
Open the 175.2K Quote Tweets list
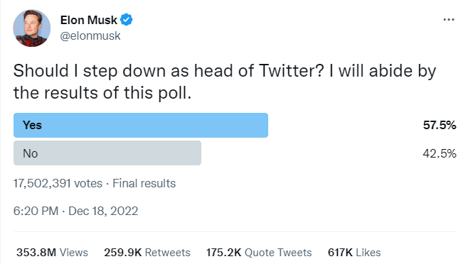click(259, 253)
